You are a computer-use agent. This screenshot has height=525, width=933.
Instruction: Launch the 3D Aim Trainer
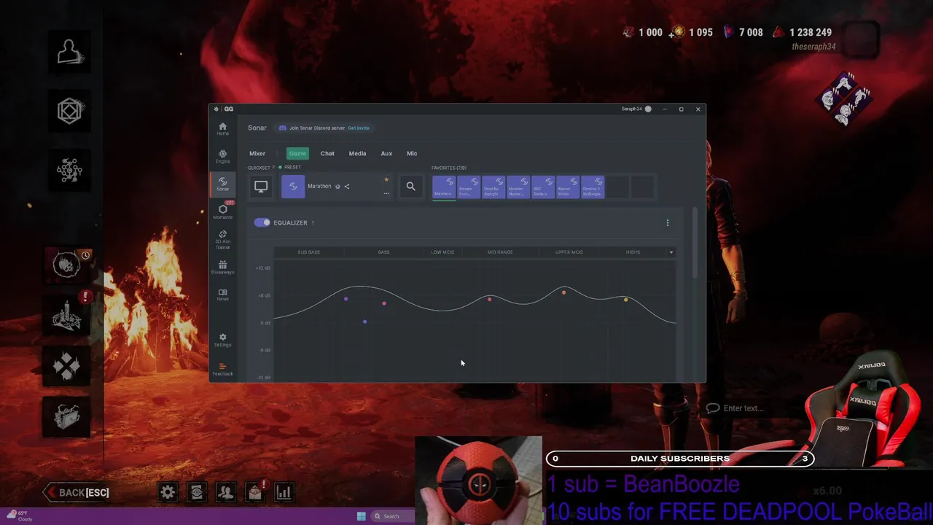point(222,240)
